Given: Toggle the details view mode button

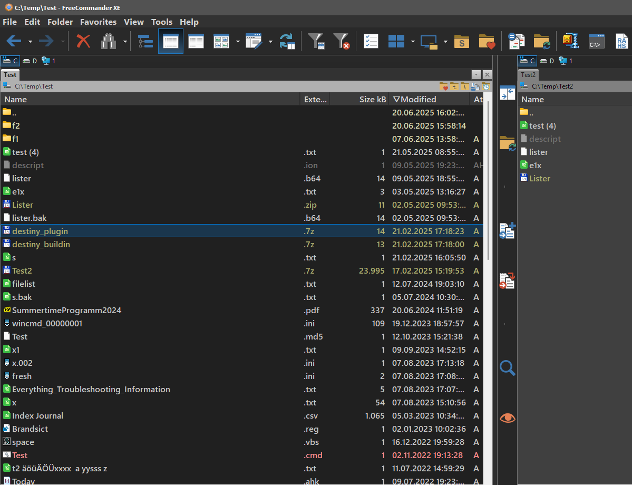Looking at the screenshot, I should coord(171,41).
